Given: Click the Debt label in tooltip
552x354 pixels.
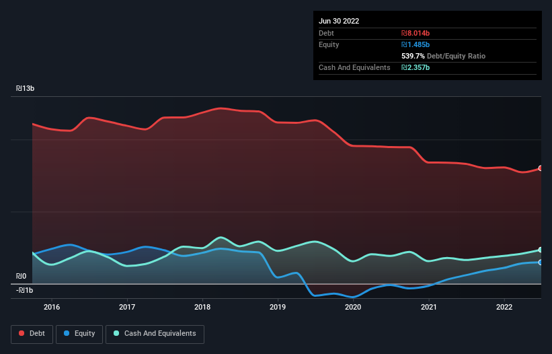Looking at the screenshot, I should (x=326, y=33).
